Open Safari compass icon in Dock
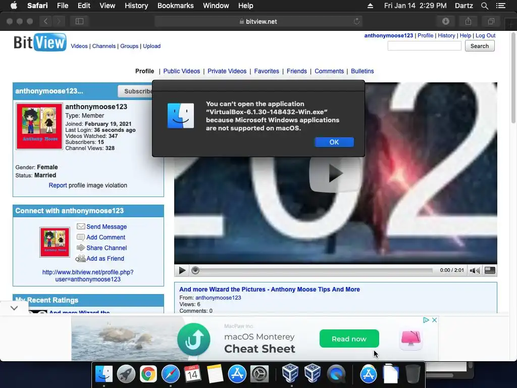The image size is (517, 388). click(171, 374)
